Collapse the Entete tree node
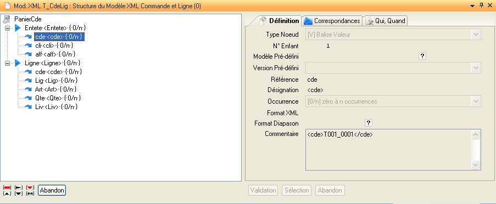The image size is (496, 204). (x=8, y=29)
